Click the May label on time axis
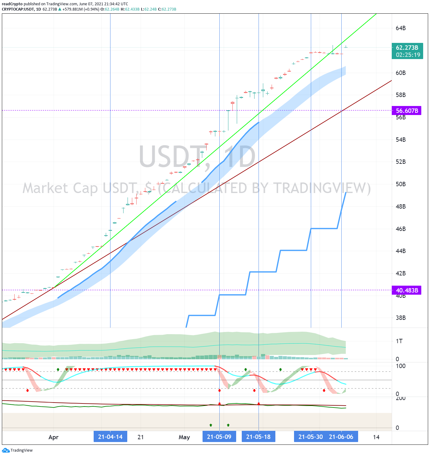This screenshot has width=430, height=456. 184,437
